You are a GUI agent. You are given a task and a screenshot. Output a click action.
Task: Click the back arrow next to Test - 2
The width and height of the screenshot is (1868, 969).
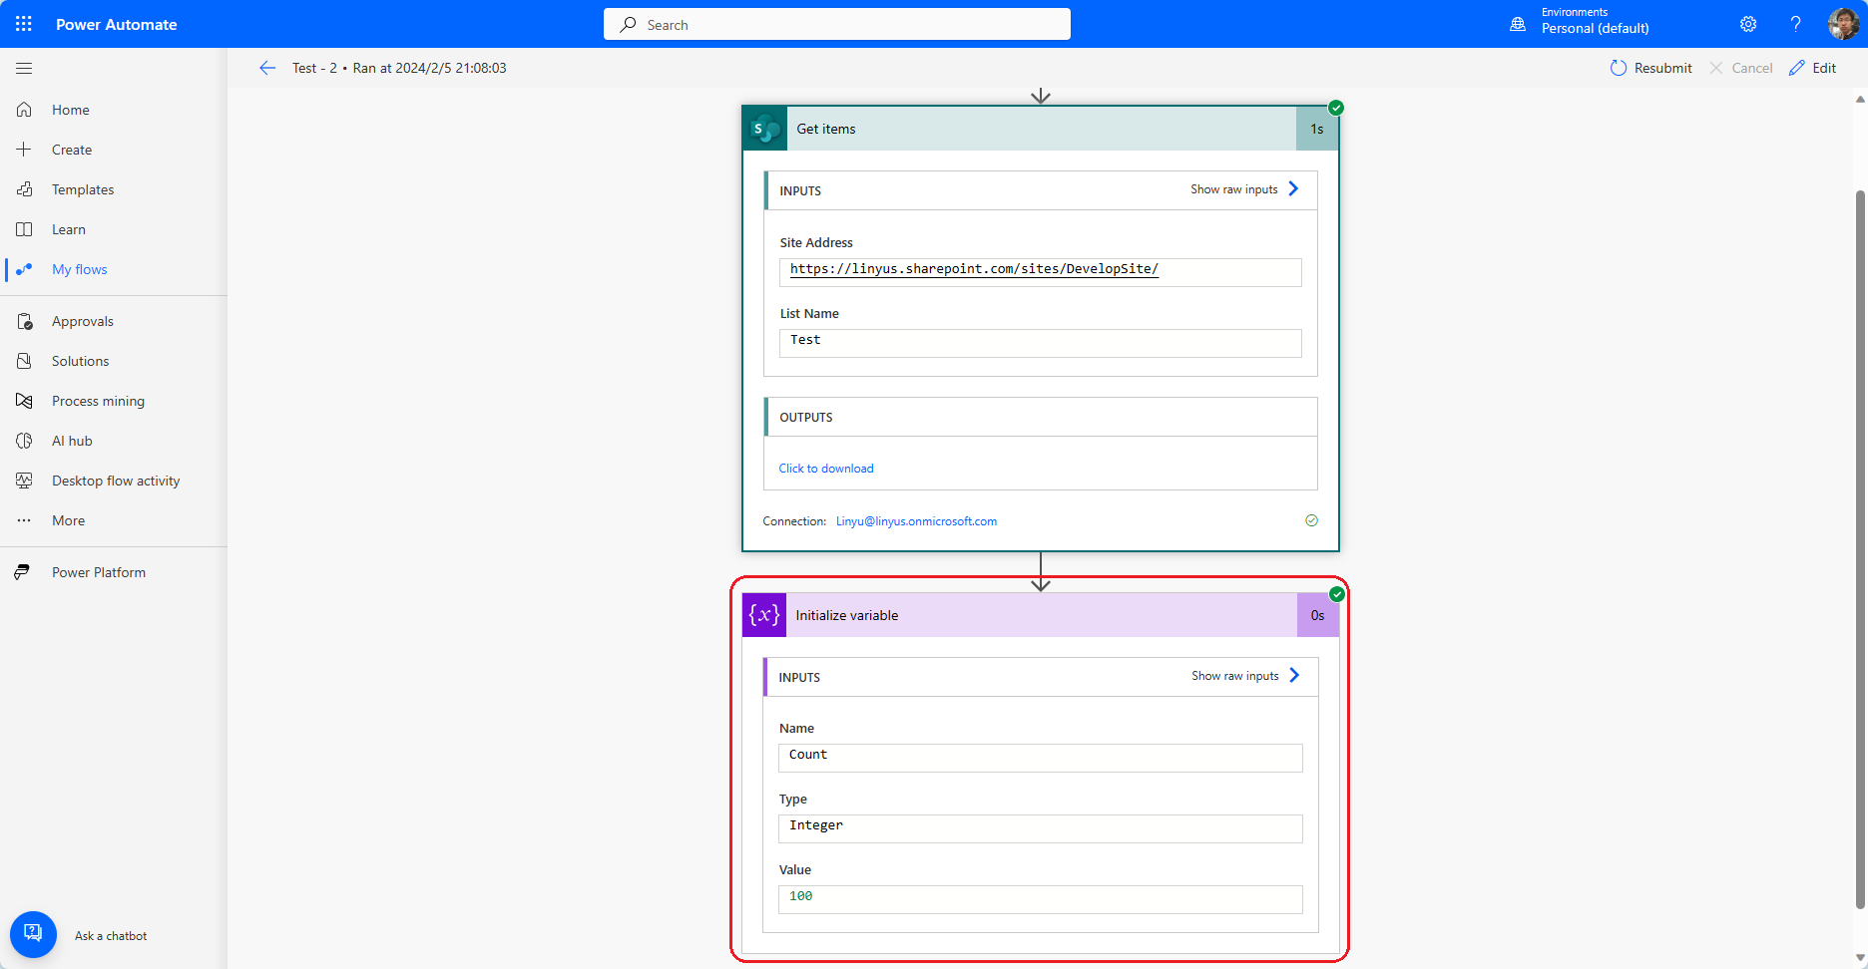[267, 68]
